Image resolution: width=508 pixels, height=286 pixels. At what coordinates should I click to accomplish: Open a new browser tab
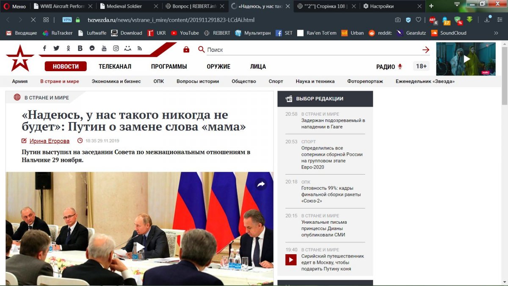431,6
